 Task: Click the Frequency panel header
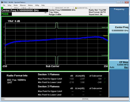[119, 9]
